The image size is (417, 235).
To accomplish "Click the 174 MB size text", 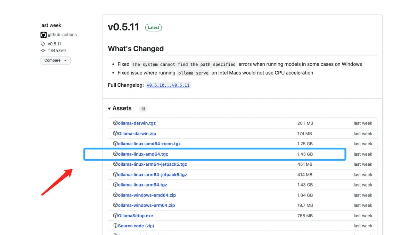I will pos(304,133).
